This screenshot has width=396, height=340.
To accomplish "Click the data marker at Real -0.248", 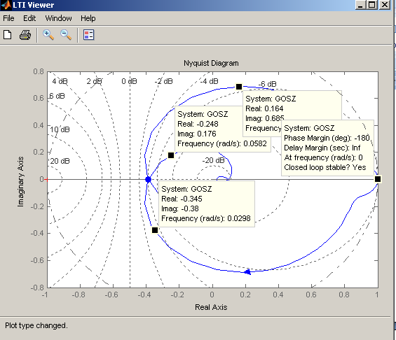I will coord(171,155).
